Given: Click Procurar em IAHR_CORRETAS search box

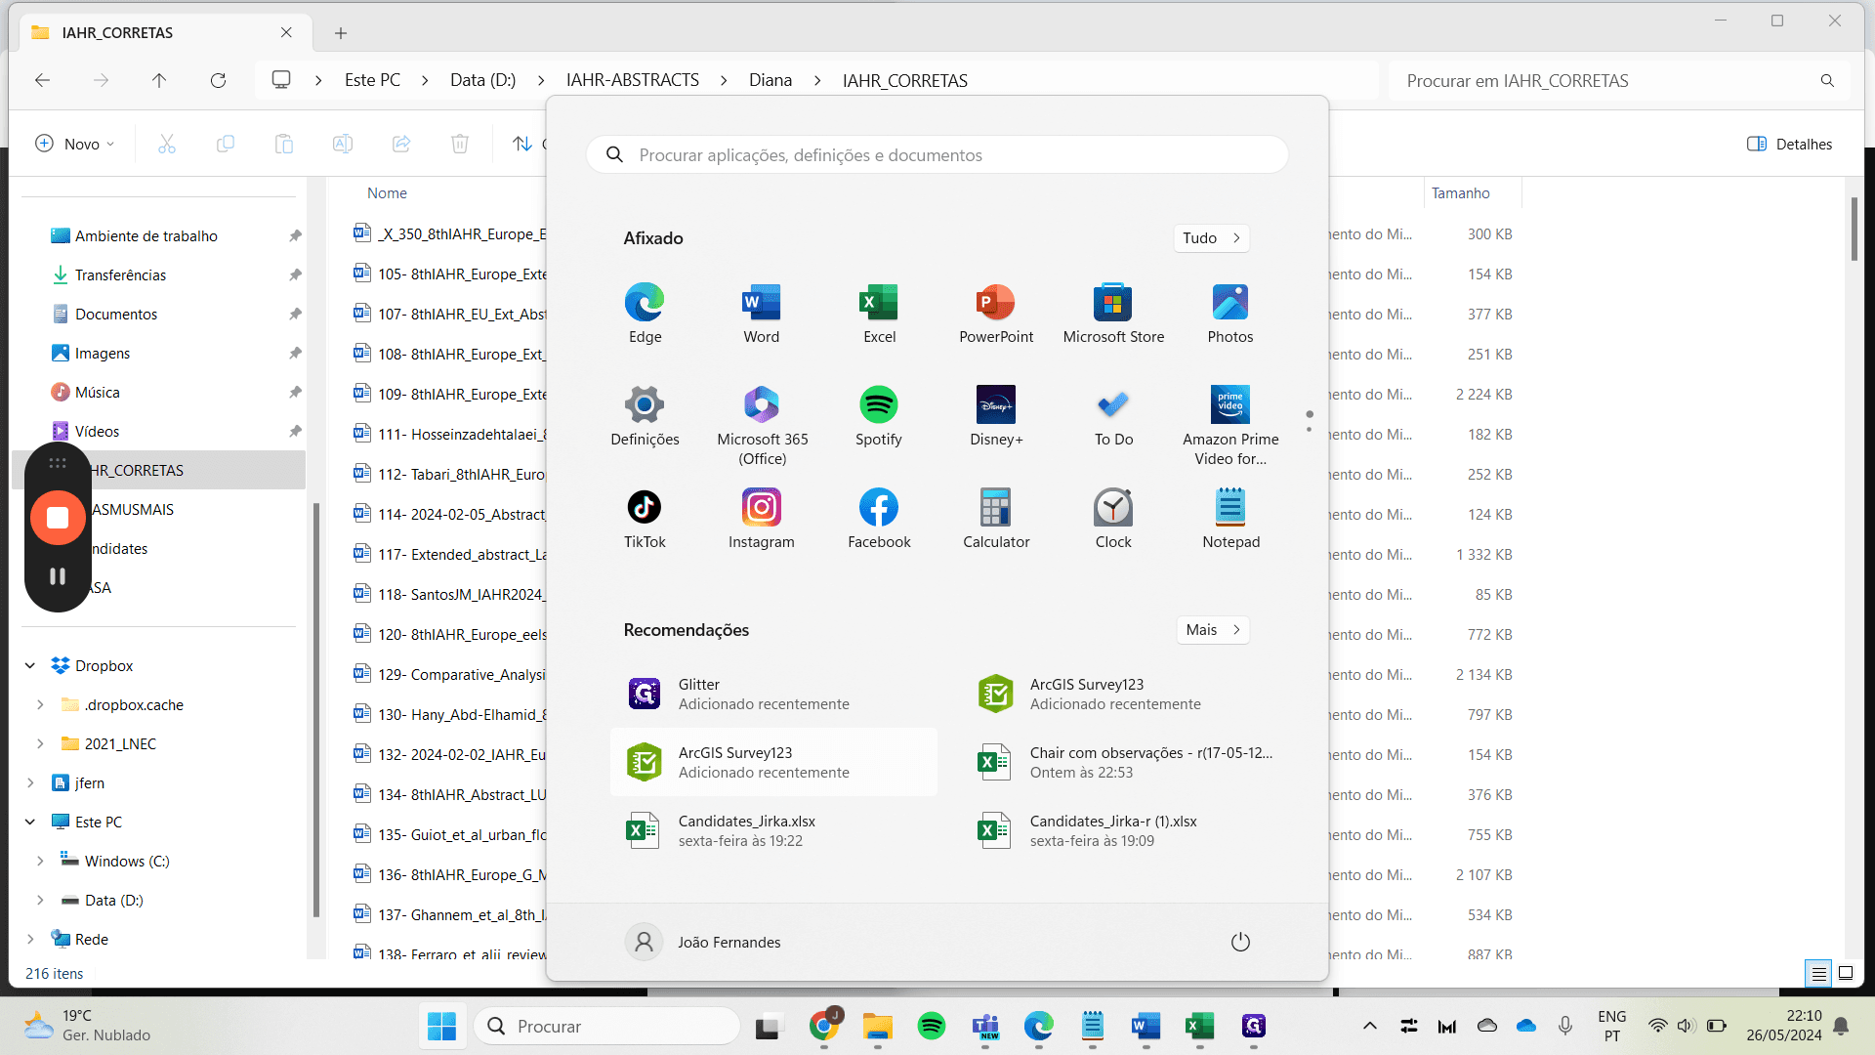Looking at the screenshot, I should [x=1618, y=81].
